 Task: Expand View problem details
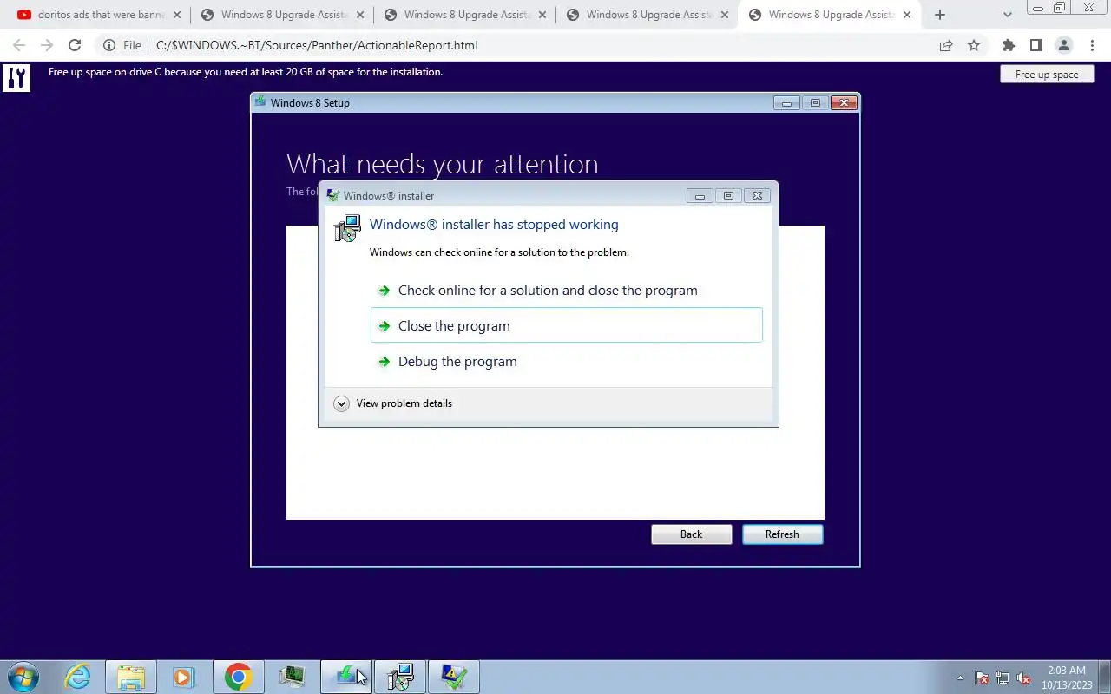click(x=393, y=403)
